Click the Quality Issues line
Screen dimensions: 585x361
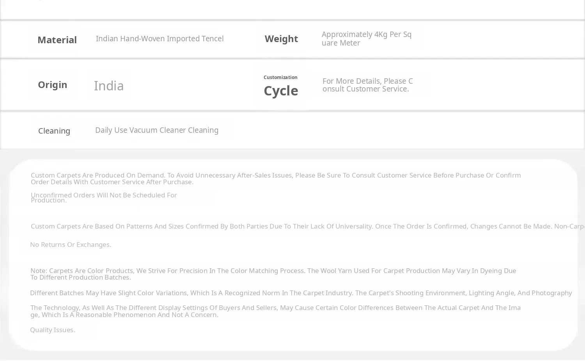tap(53, 330)
